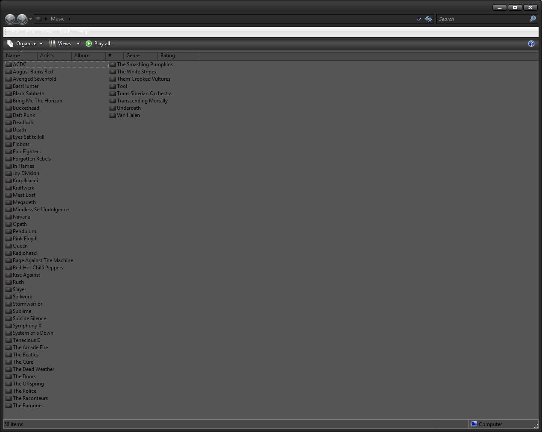Screen dimensions: 542x432
Task: Open the Views dropdown arrow
Action: click(78, 43)
